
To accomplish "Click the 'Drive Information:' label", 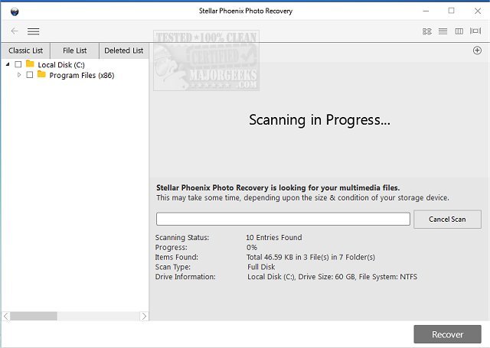I will coord(185,277).
